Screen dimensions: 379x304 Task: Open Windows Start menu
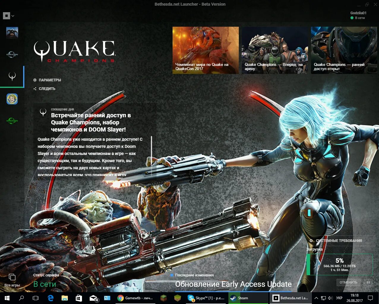[7, 298]
